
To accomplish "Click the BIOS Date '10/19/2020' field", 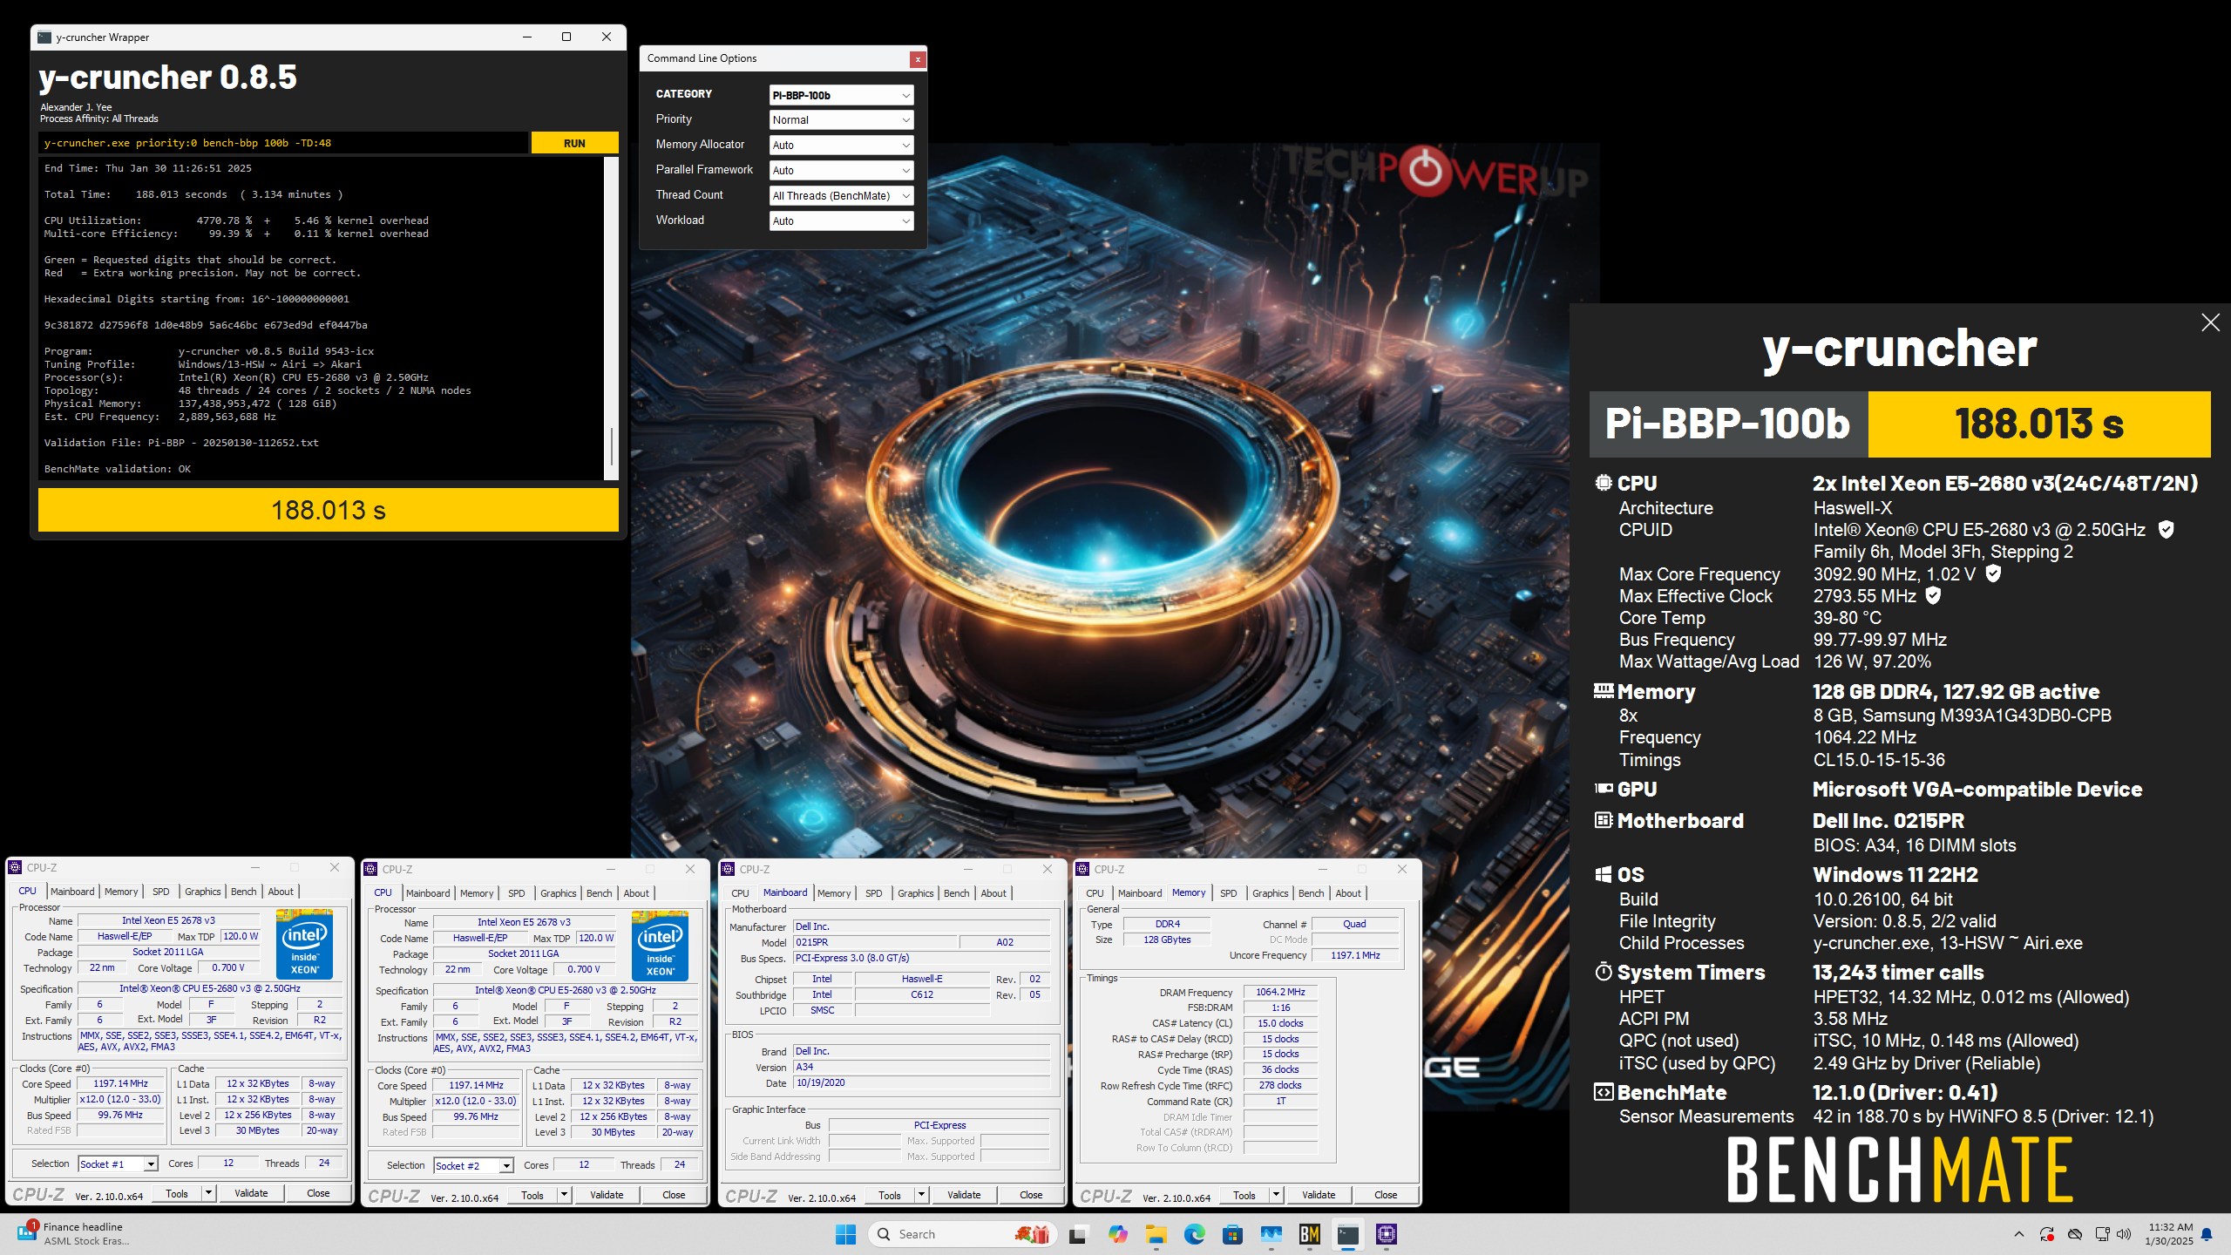I will click(921, 1082).
